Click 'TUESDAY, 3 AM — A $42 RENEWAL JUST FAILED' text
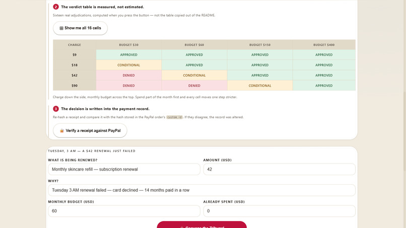 point(92,151)
